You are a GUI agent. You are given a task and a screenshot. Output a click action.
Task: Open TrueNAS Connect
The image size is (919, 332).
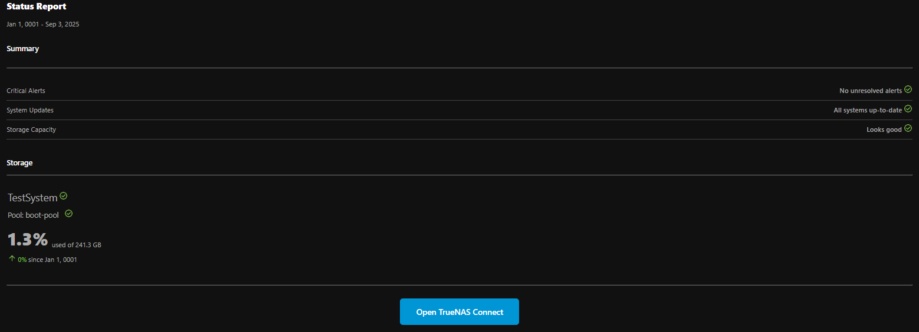(459, 312)
